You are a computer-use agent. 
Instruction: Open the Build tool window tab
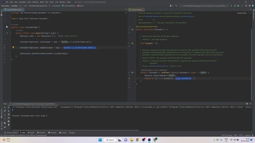click(72, 133)
